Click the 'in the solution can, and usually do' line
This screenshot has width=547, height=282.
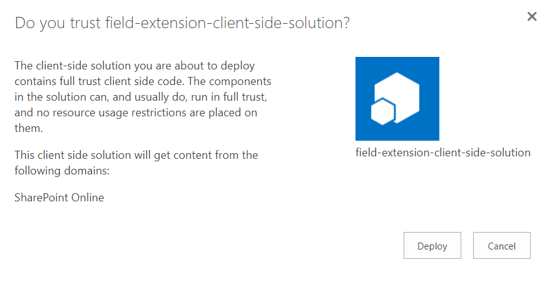pos(141,97)
